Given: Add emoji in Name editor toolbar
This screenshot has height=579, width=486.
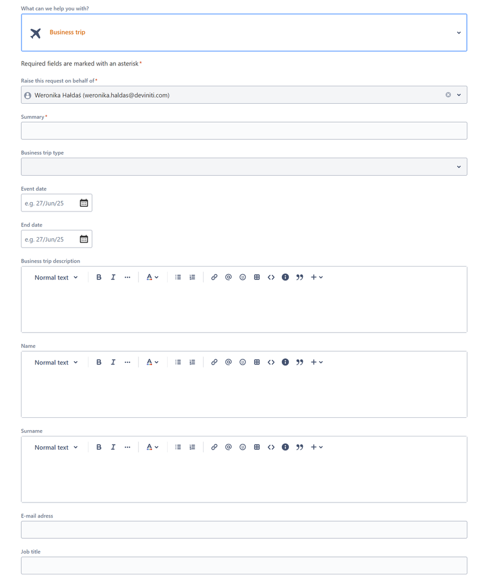Looking at the screenshot, I should pos(242,362).
